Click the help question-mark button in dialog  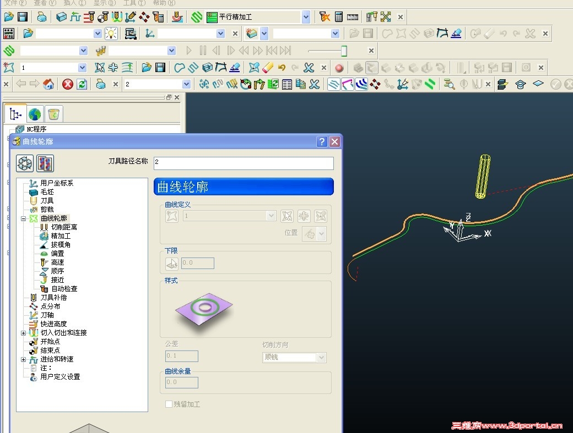pyautogui.click(x=322, y=141)
